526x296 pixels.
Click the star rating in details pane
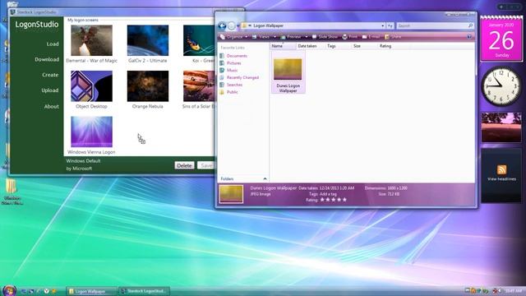[x=333, y=200]
